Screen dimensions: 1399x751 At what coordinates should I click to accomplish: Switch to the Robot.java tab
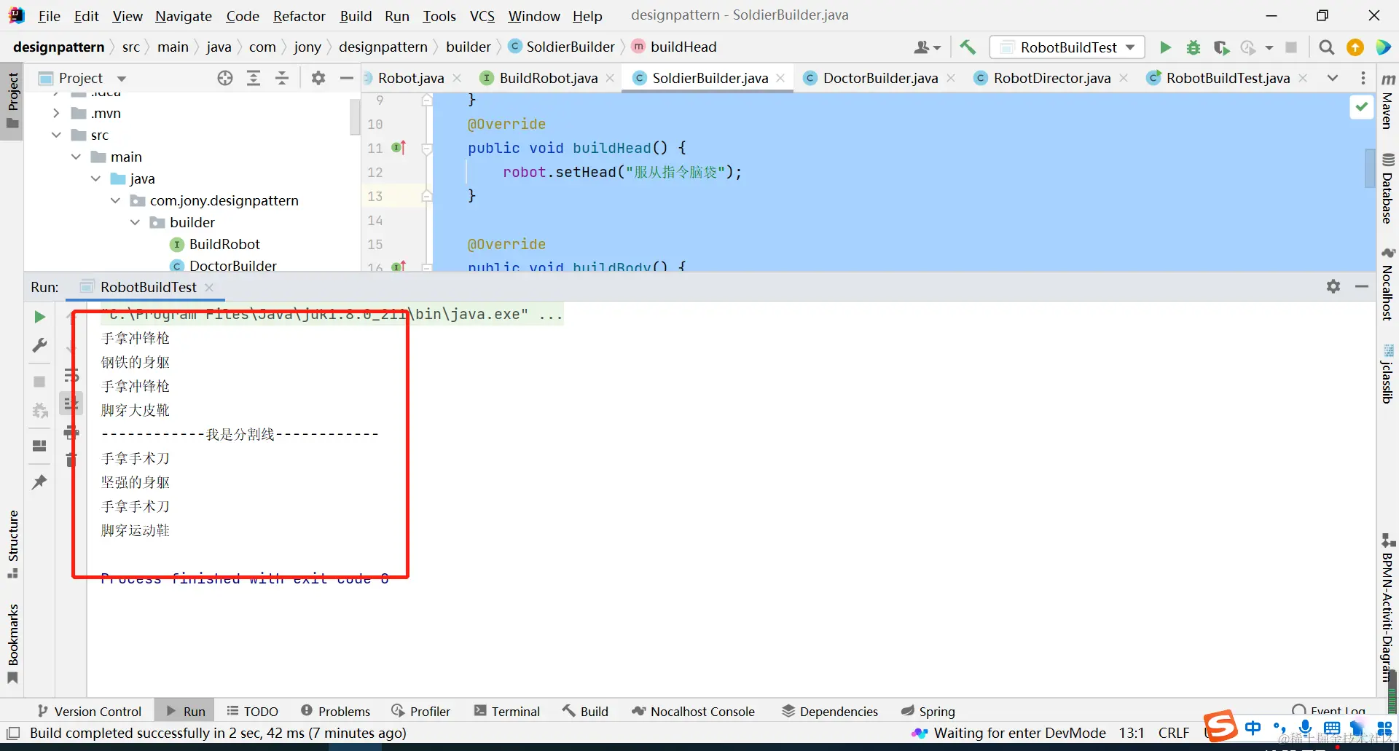point(411,78)
